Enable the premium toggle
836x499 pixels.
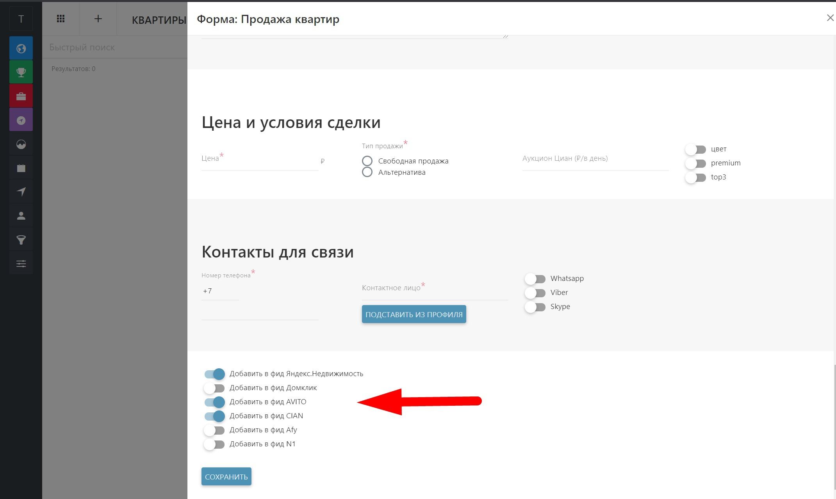695,163
